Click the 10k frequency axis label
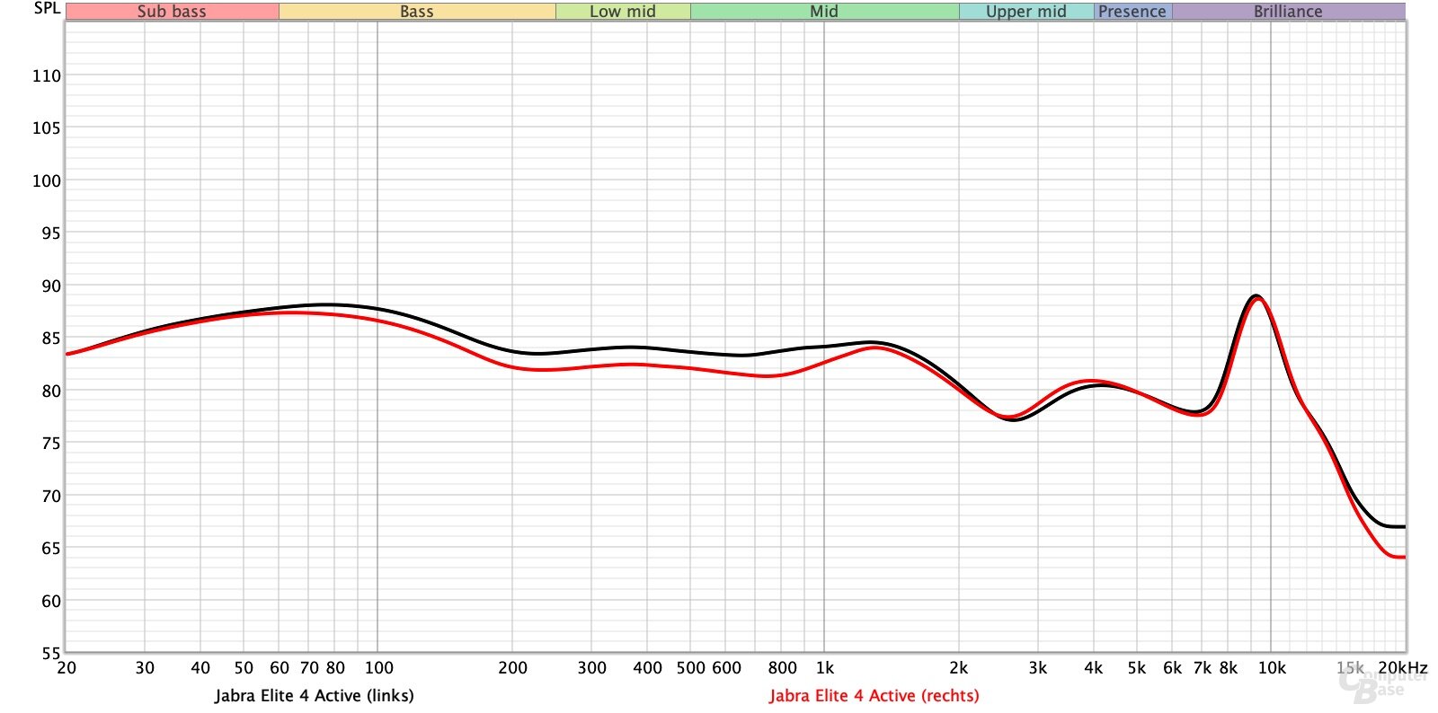This screenshot has height=713, width=1438. (1272, 667)
